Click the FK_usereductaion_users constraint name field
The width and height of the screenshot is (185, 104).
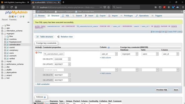pyautogui.click(x=54, y=54)
